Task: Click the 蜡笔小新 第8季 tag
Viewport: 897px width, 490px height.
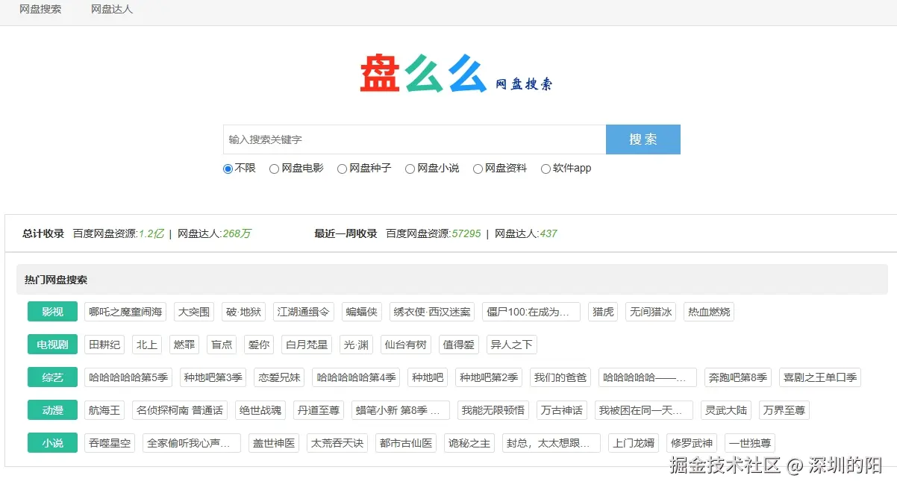Action: [x=401, y=410]
